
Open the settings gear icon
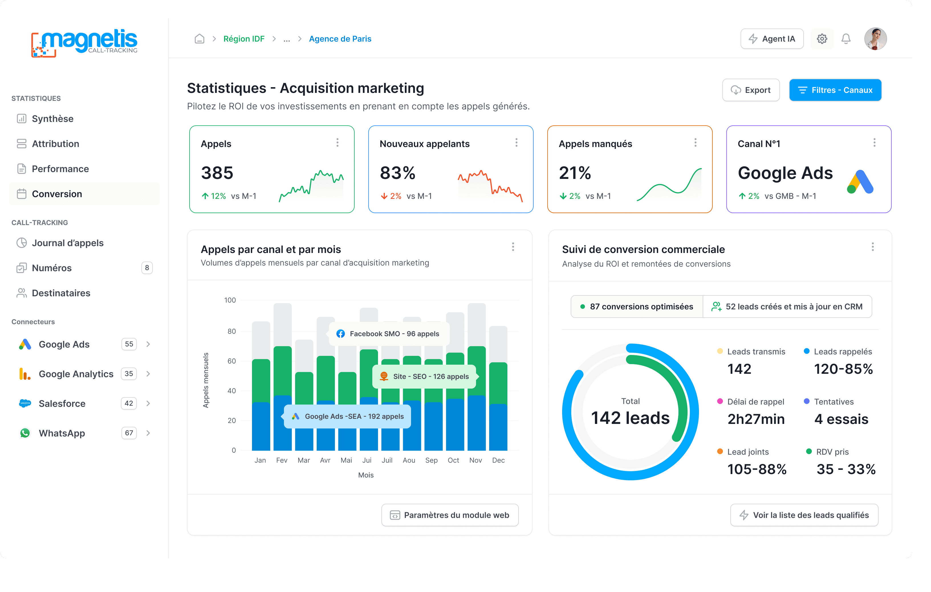tap(822, 39)
